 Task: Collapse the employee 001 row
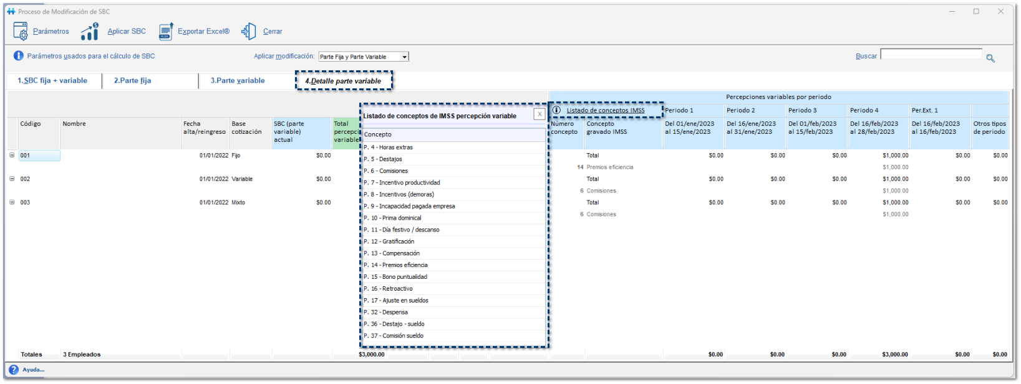pyautogui.click(x=12, y=156)
